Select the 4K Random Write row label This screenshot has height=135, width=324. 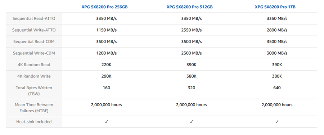34,76
